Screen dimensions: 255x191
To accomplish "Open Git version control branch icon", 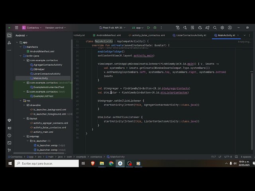I will (9, 150).
